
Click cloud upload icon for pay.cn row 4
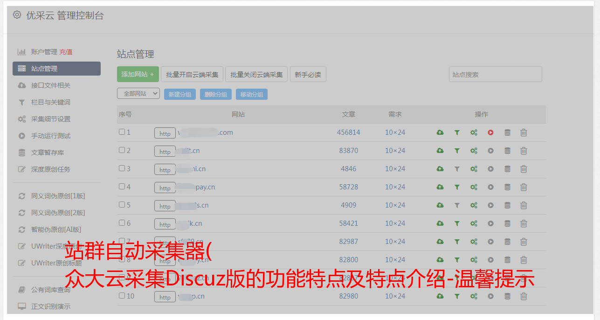(440, 187)
